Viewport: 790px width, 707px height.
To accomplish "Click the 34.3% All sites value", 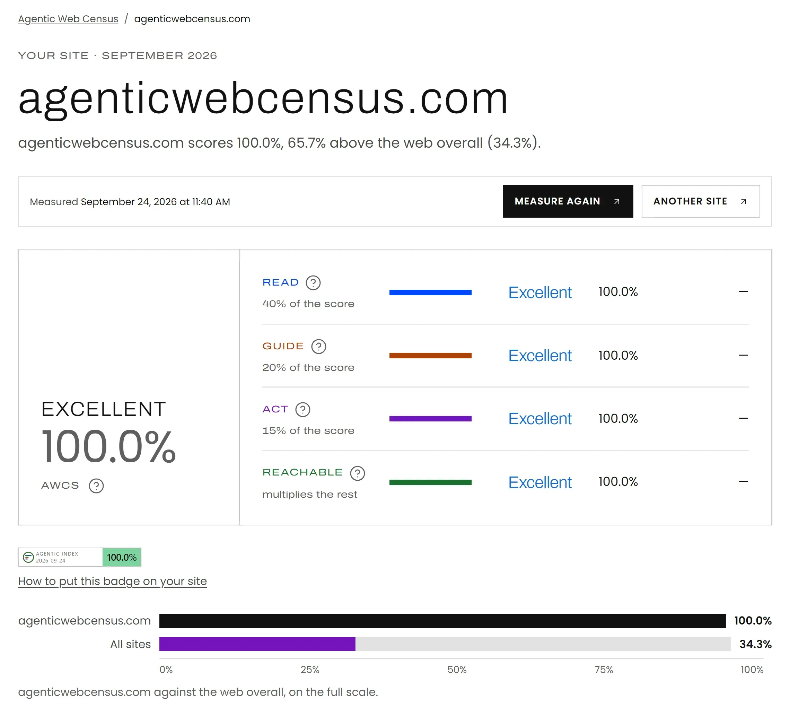I will tap(755, 645).
